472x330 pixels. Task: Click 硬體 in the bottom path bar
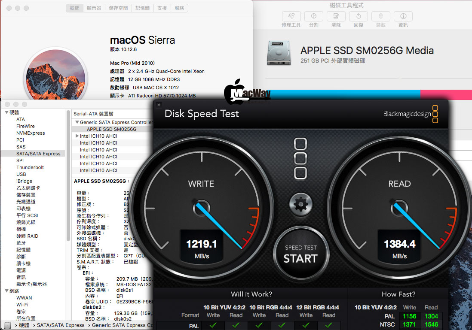coord(24,325)
